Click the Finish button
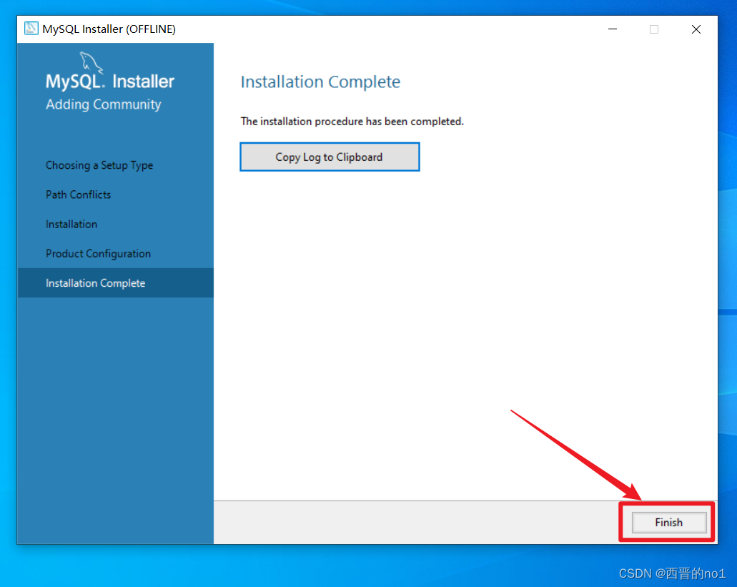737x587 pixels. coord(669,522)
